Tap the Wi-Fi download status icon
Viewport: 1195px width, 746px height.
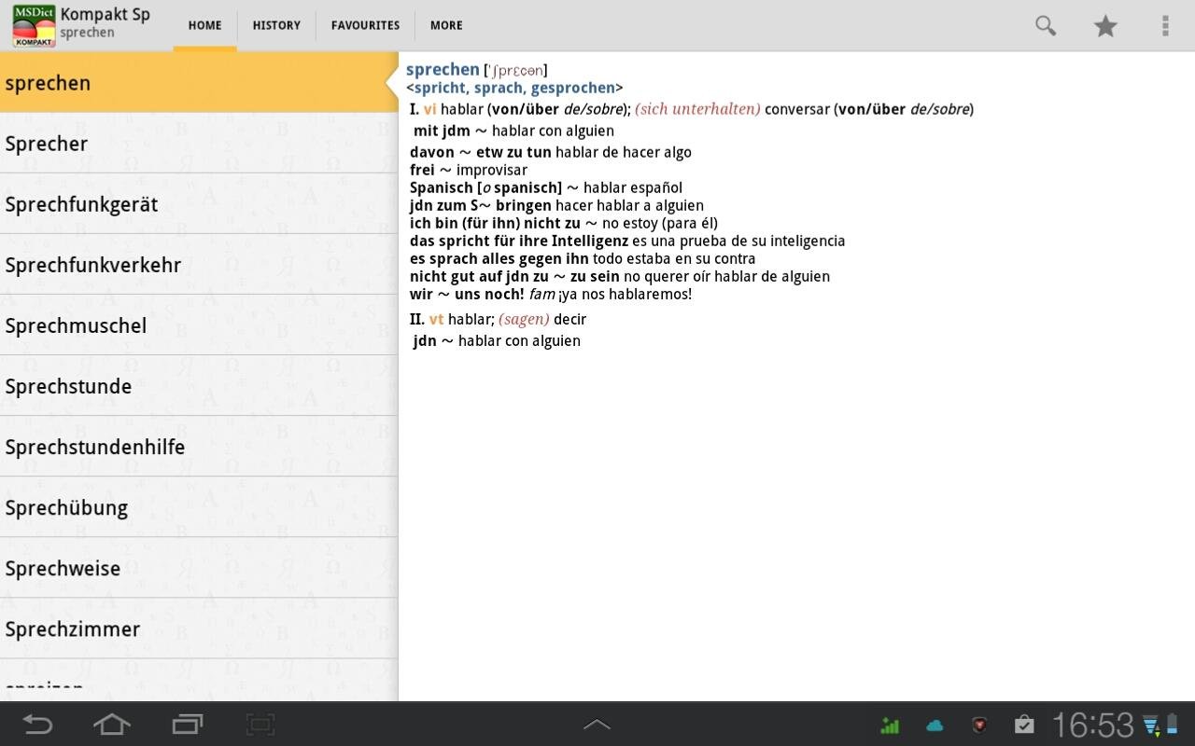[x=1151, y=725]
